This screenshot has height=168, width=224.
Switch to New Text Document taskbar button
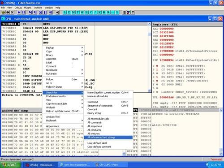tap(75, 165)
